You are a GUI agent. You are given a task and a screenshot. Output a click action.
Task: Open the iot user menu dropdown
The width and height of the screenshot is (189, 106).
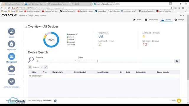182,16
